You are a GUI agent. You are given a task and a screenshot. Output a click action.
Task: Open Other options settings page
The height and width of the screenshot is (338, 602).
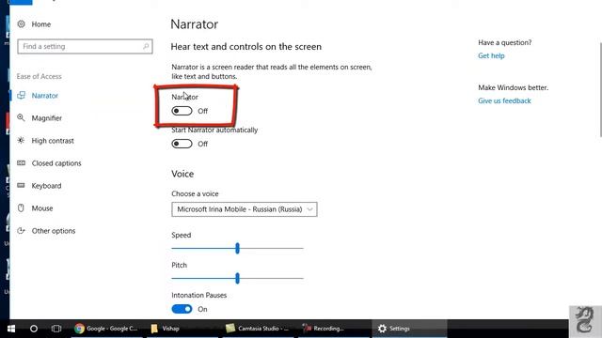54,231
